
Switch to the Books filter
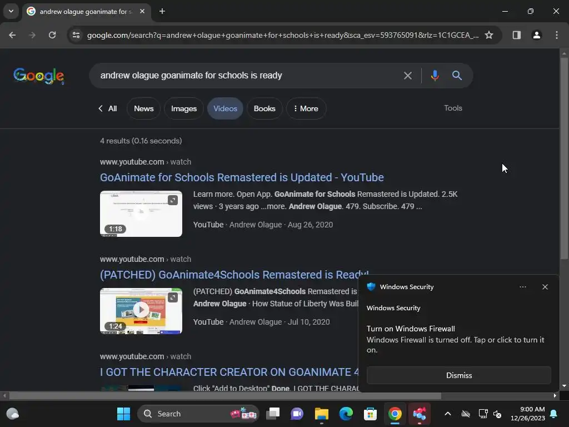(264, 108)
